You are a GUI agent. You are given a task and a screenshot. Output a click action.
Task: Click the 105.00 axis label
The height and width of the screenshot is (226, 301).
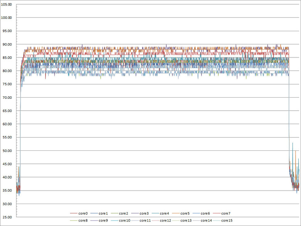(x=6, y=4)
